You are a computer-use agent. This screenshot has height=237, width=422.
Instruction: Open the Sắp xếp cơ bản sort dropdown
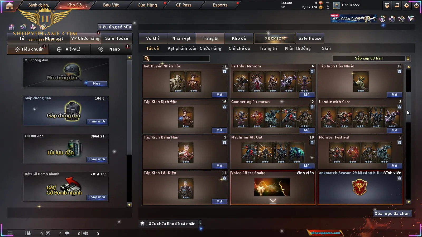point(372,58)
